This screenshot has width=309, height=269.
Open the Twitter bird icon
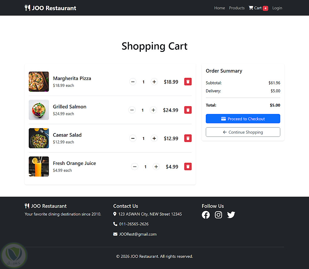(231, 215)
